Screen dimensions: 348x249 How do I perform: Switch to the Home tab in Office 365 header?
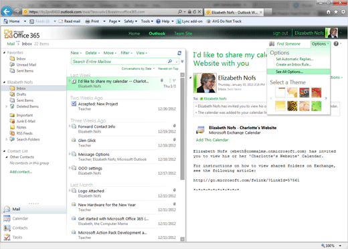[134, 33]
